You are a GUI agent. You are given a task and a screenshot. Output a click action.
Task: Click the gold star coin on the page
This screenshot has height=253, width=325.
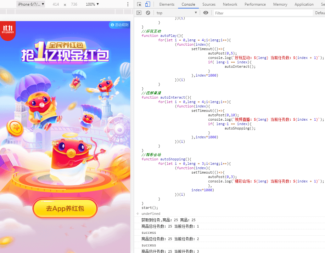point(15,127)
